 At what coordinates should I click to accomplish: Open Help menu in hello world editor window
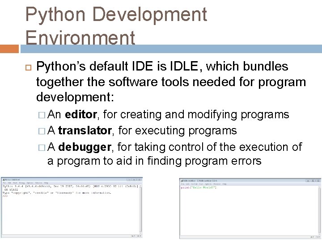[225, 184]
